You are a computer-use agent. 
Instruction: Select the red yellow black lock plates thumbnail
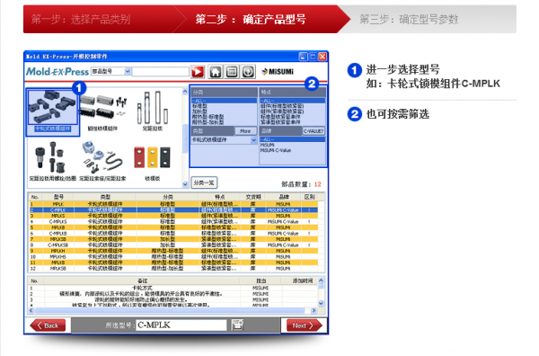tap(153, 163)
